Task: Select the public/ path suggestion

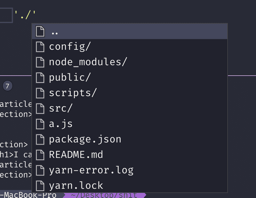Action: point(70,77)
